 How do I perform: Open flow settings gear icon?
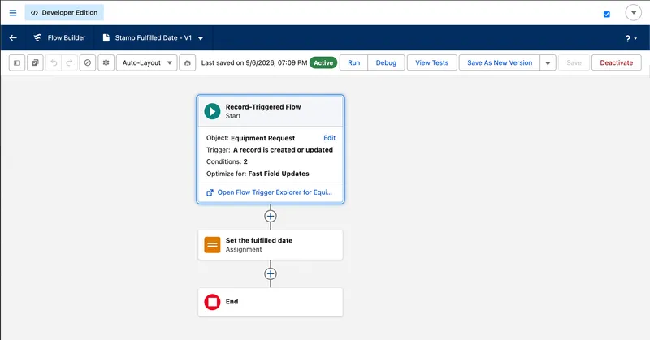(106, 63)
